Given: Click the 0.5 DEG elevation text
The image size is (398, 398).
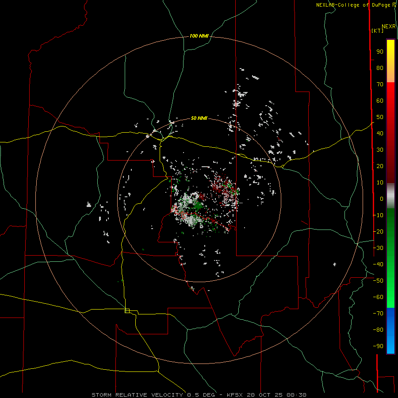Looking at the screenshot, I should [x=201, y=395].
